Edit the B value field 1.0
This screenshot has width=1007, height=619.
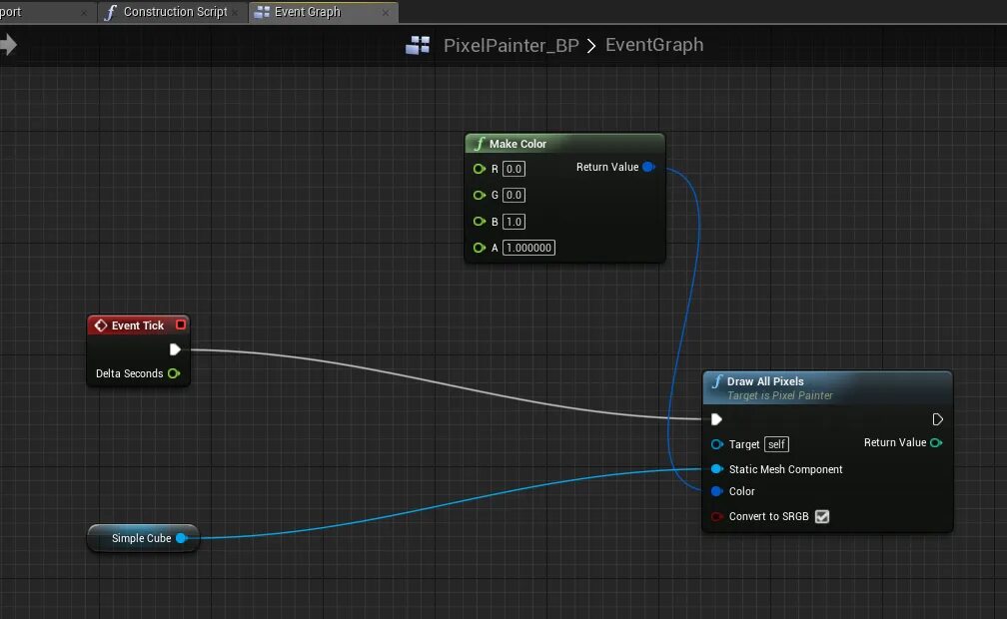click(x=513, y=222)
